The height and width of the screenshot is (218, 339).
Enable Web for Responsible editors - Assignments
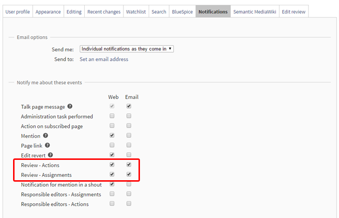pos(112,194)
